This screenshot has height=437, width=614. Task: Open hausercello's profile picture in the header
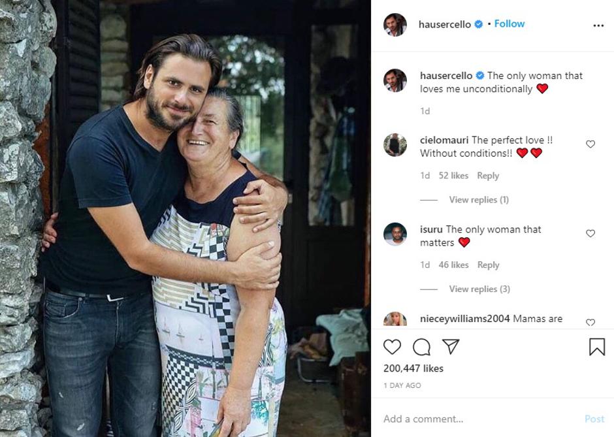click(x=395, y=23)
